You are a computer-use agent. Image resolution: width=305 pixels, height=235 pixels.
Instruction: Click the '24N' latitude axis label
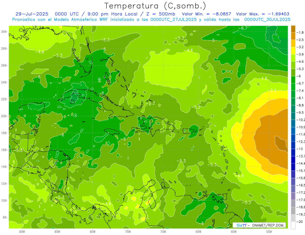(4, 82)
